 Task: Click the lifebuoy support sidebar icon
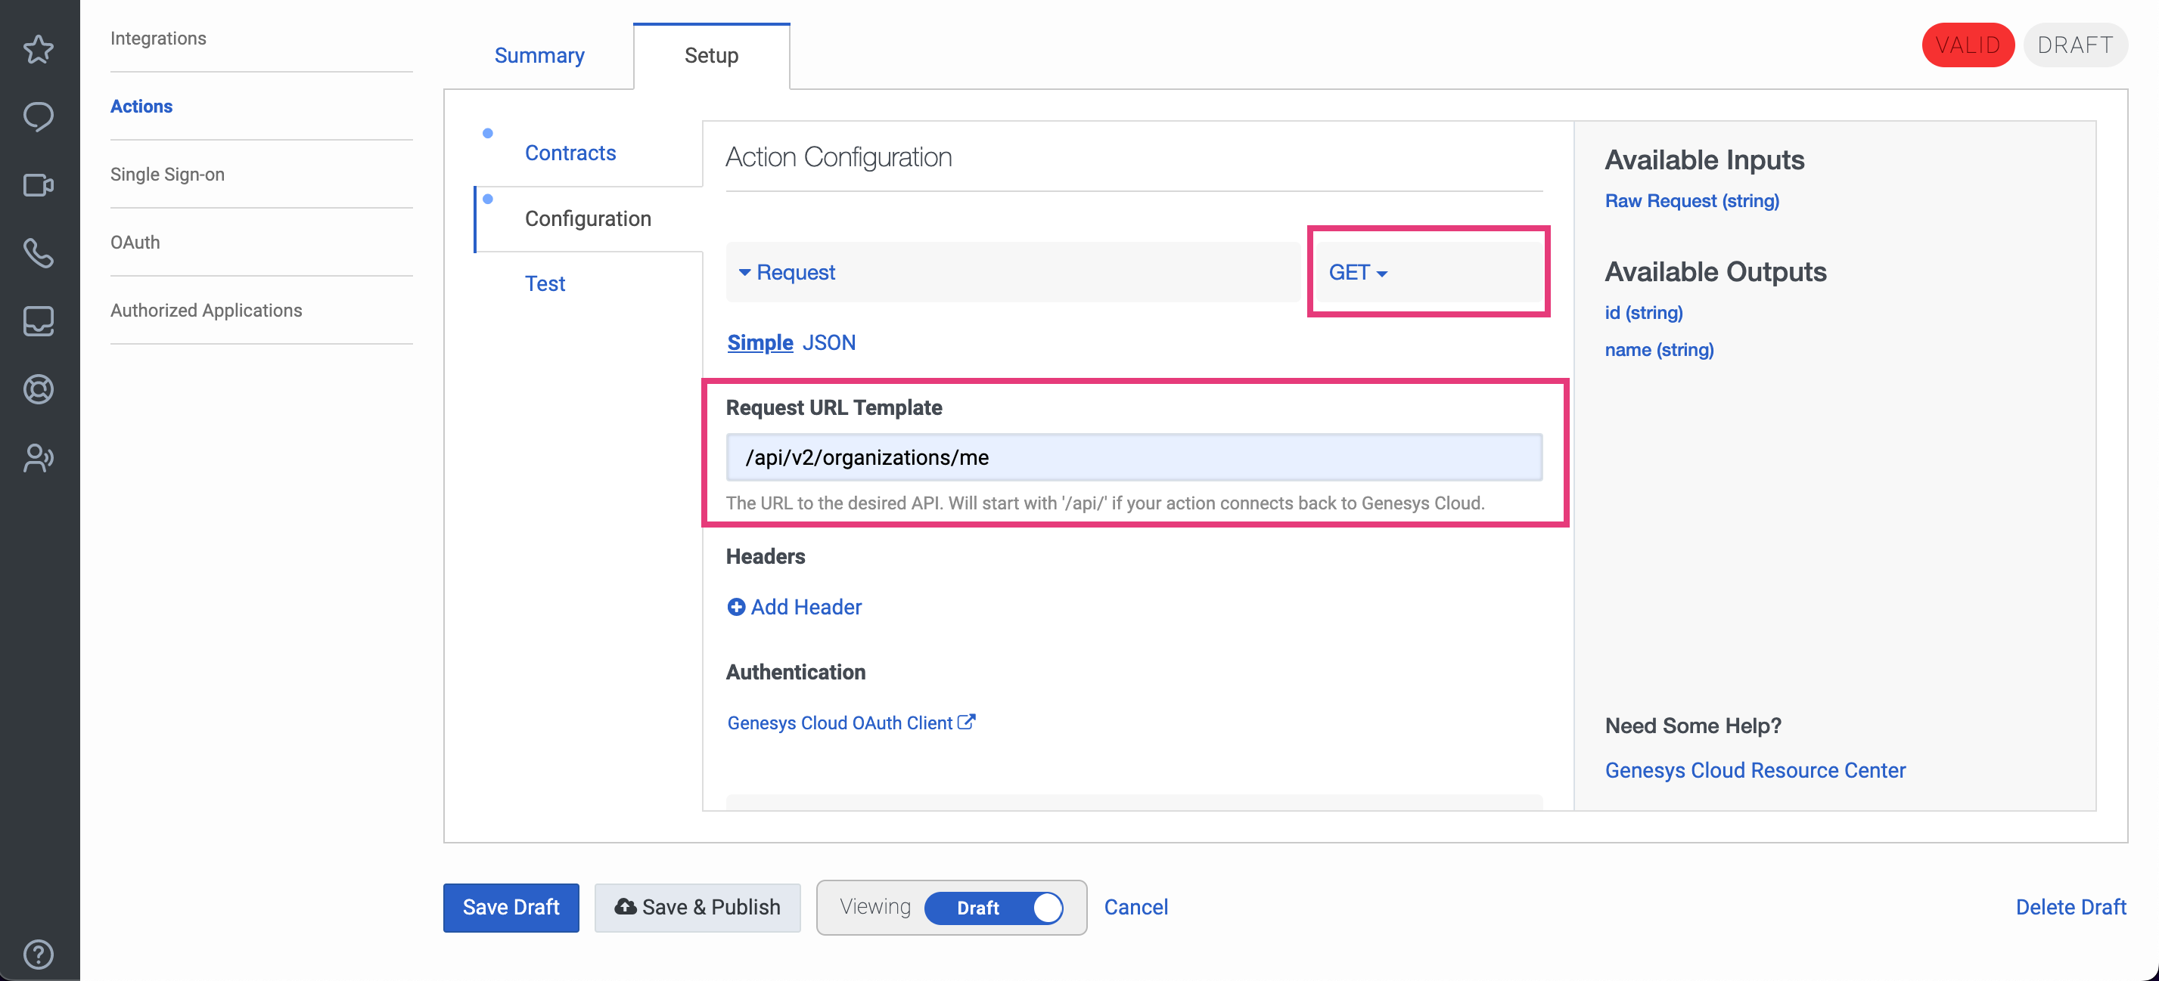point(39,389)
